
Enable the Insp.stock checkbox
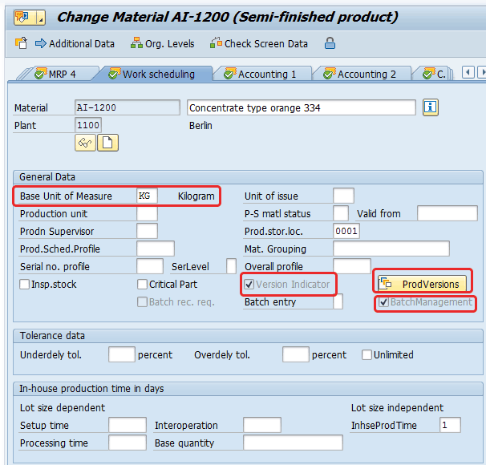click(25, 285)
